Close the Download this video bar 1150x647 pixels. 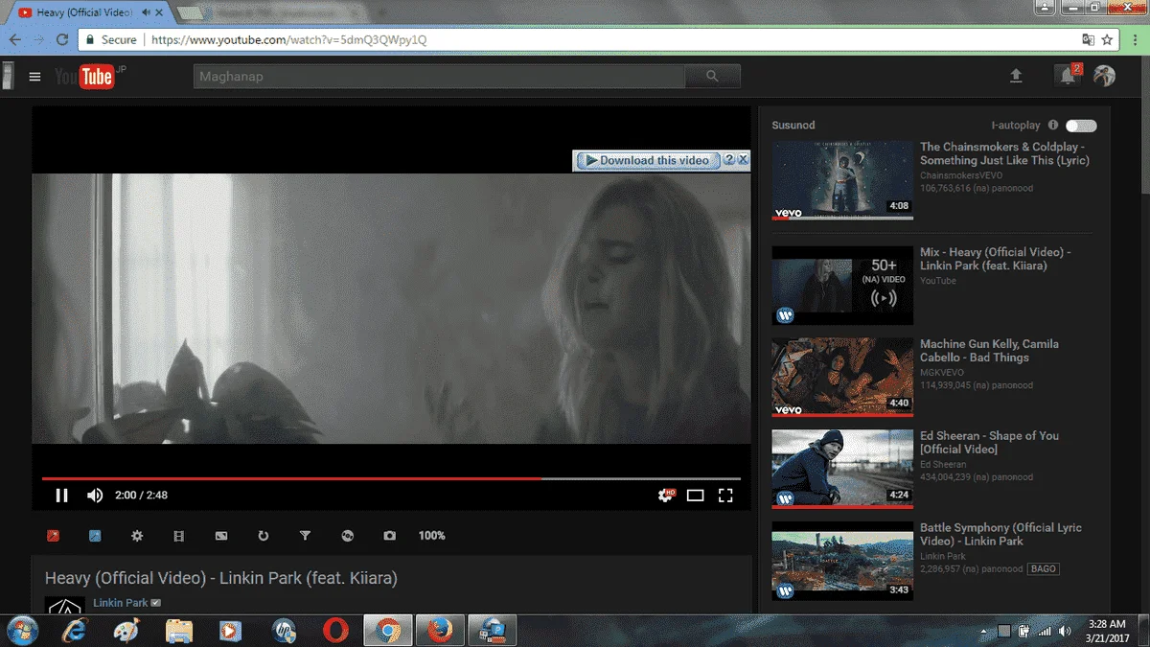click(x=744, y=160)
